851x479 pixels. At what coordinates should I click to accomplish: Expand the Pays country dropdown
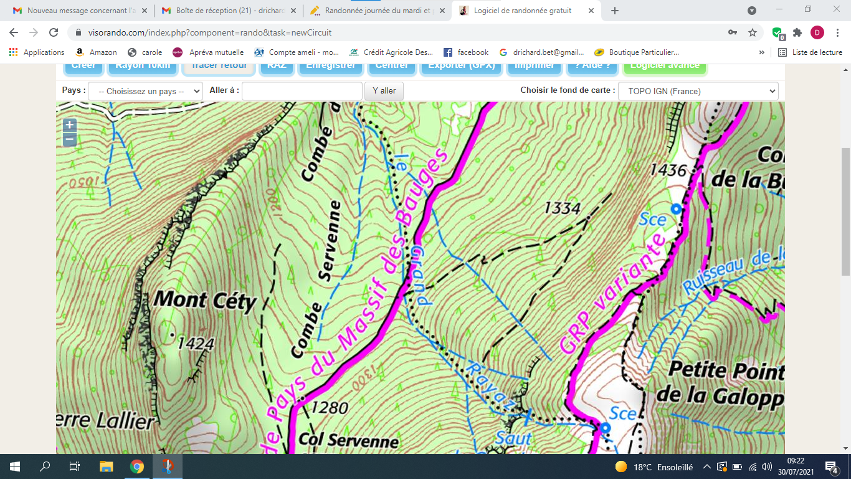[145, 91]
